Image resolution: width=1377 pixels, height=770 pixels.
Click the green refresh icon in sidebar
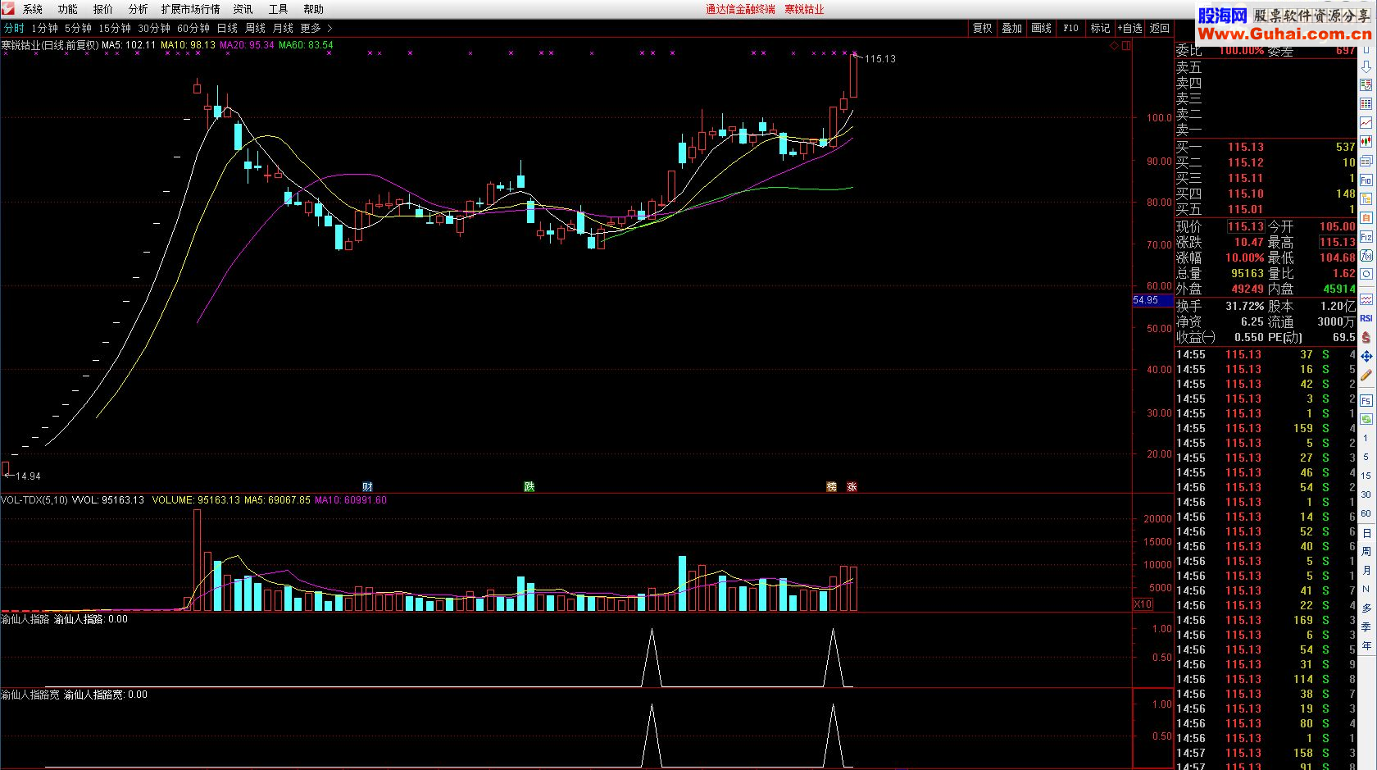[1366, 419]
